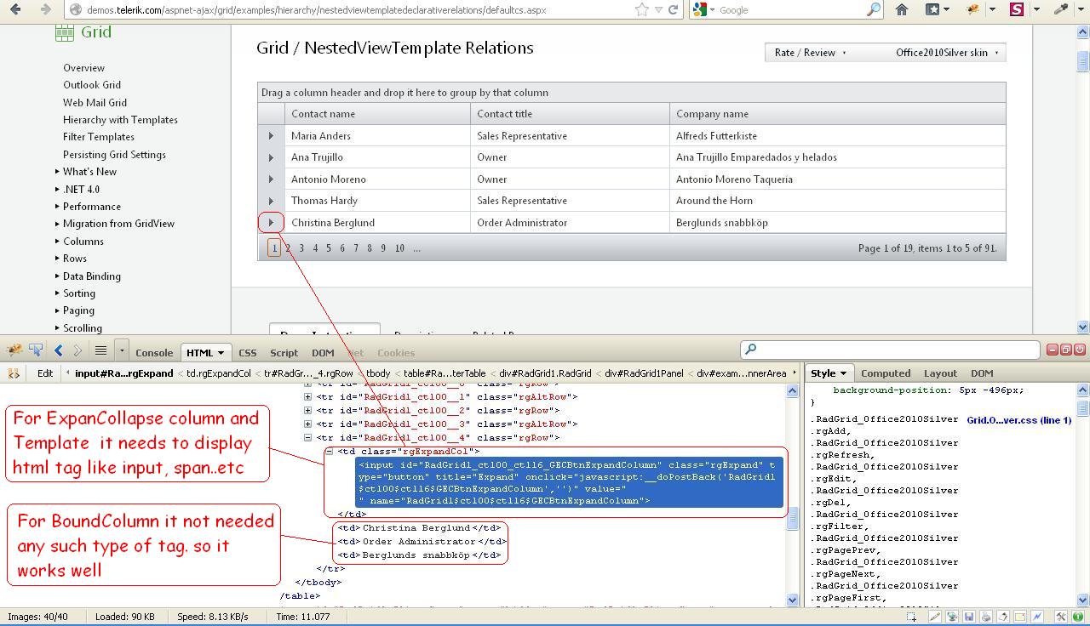Click the Overview sidebar link
This screenshot has height=626, width=1090.
pyautogui.click(x=83, y=68)
